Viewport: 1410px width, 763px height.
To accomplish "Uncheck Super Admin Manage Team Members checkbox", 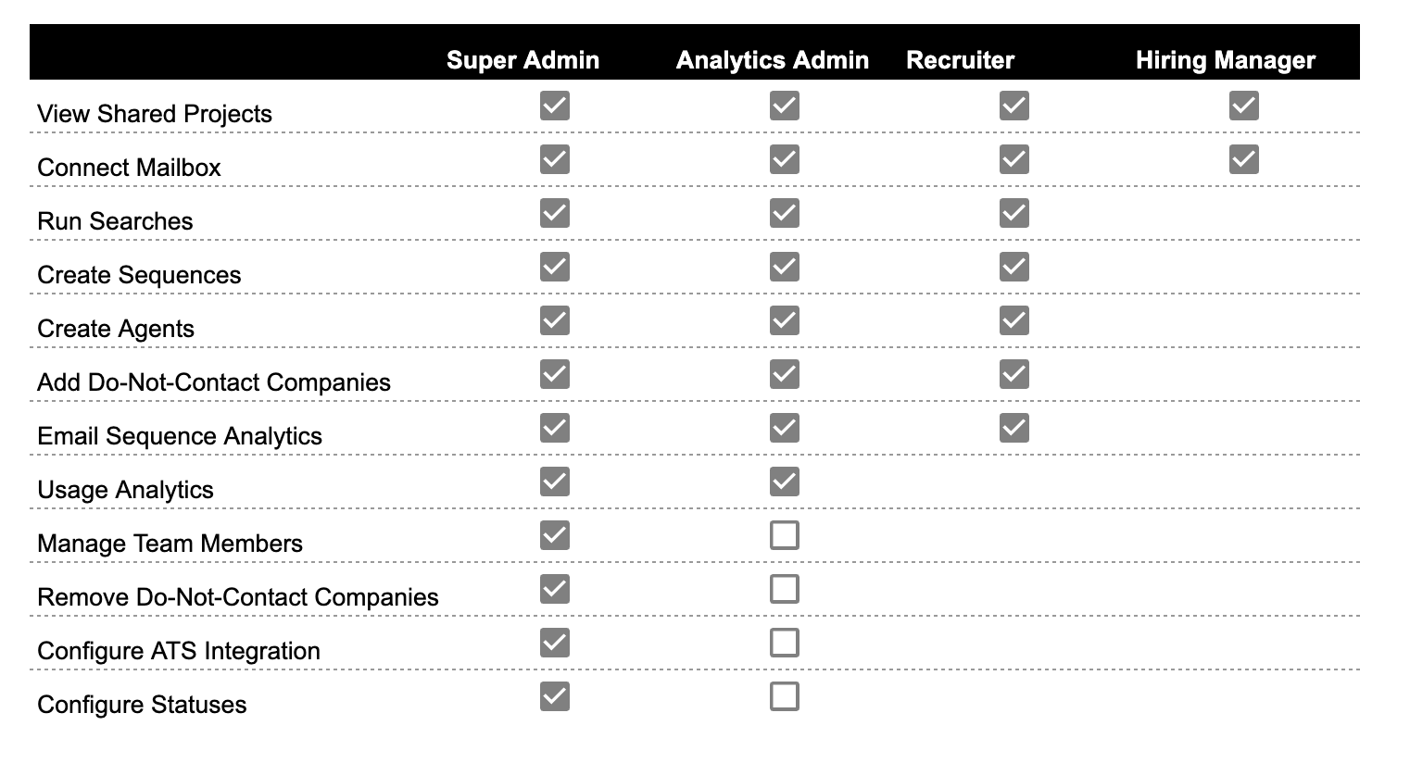I will (555, 535).
